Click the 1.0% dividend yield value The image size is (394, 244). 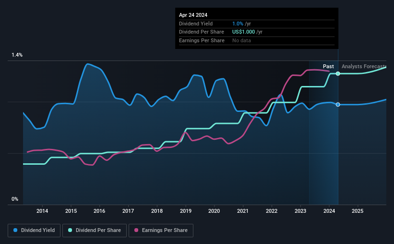(x=238, y=24)
